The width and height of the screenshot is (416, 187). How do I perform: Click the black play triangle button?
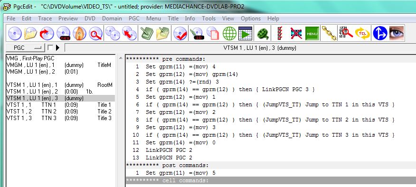point(57,48)
